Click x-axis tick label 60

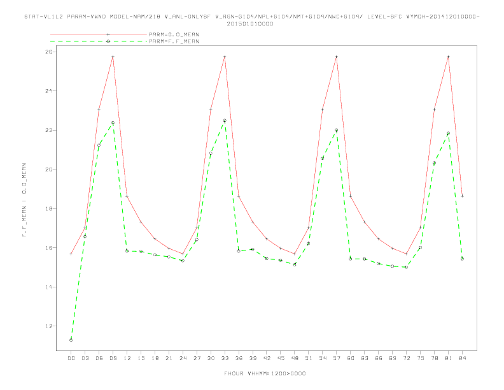351,358
